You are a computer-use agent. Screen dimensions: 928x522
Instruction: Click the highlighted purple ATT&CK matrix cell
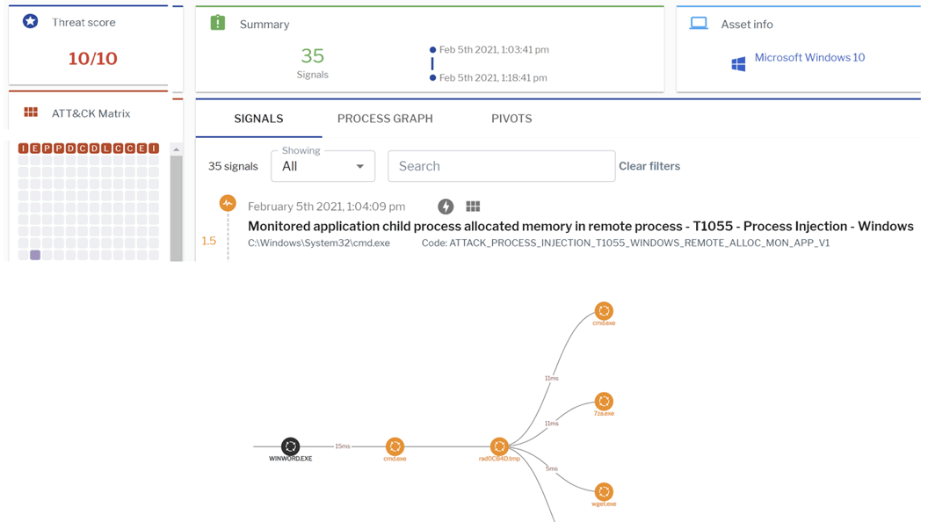click(x=35, y=255)
